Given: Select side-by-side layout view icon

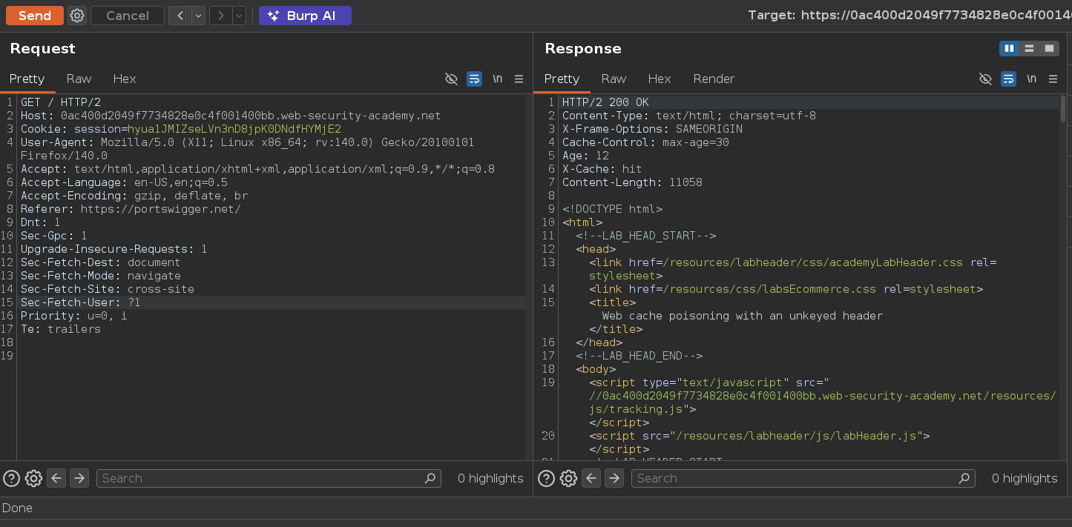Looking at the screenshot, I should point(1009,48).
